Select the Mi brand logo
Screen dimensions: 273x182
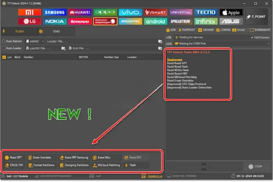(29, 12)
